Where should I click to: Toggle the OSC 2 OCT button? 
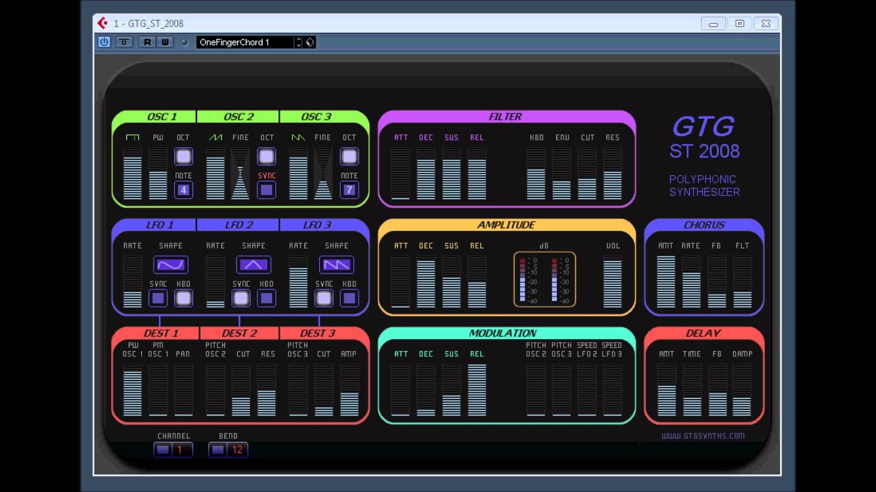tap(266, 156)
